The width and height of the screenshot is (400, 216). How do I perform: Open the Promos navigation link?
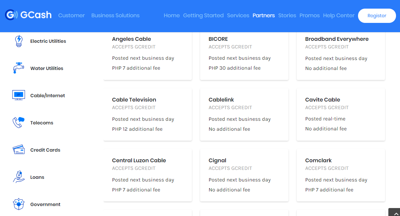[309, 15]
